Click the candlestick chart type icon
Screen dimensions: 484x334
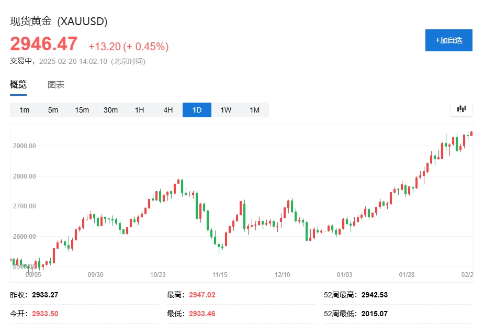pos(461,109)
